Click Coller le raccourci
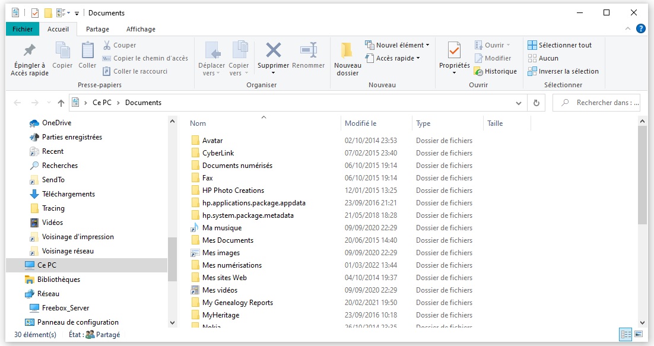Image resolution: width=654 pixels, height=346 pixels. [x=135, y=71]
